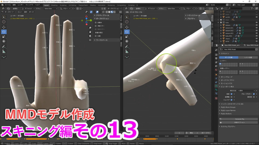259x145 pixels.
Task: Switch to the UV Editing workspace tab
Action: tap(73, 5)
